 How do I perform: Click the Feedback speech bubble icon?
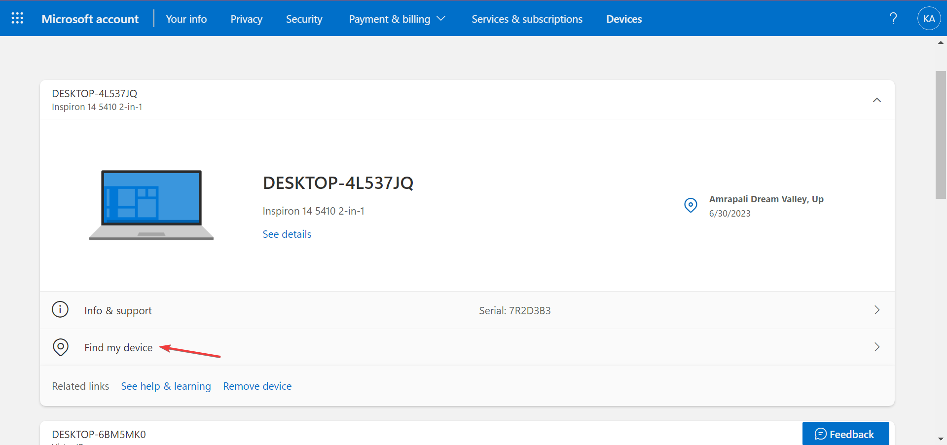(821, 434)
